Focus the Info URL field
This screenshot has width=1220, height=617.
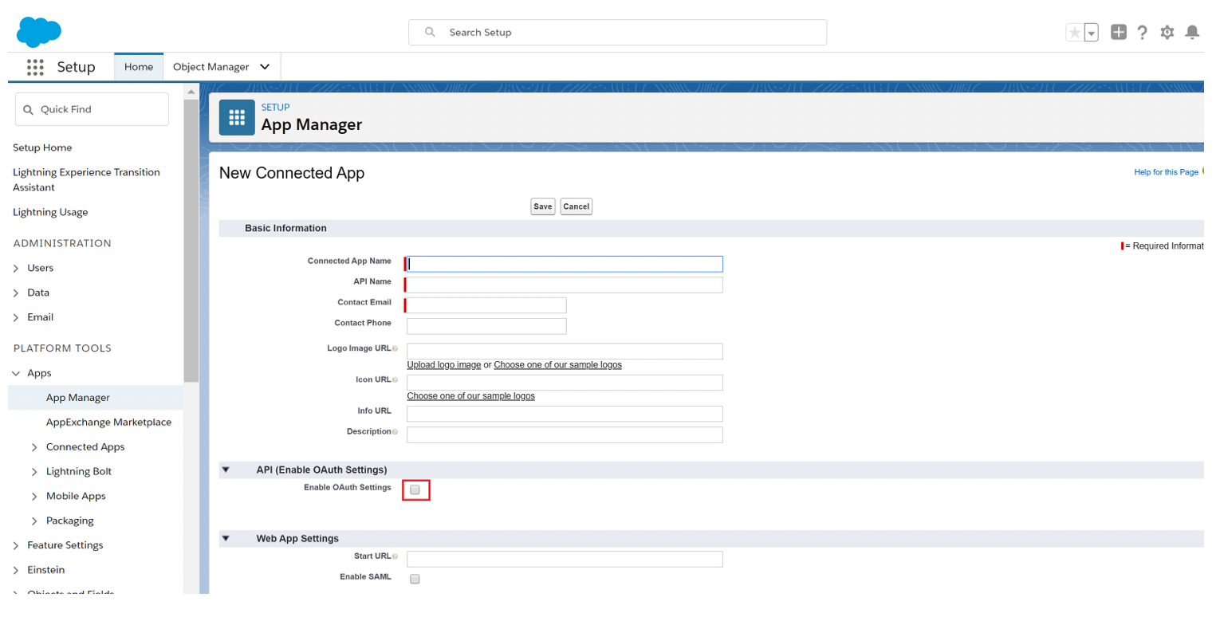click(x=565, y=414)
